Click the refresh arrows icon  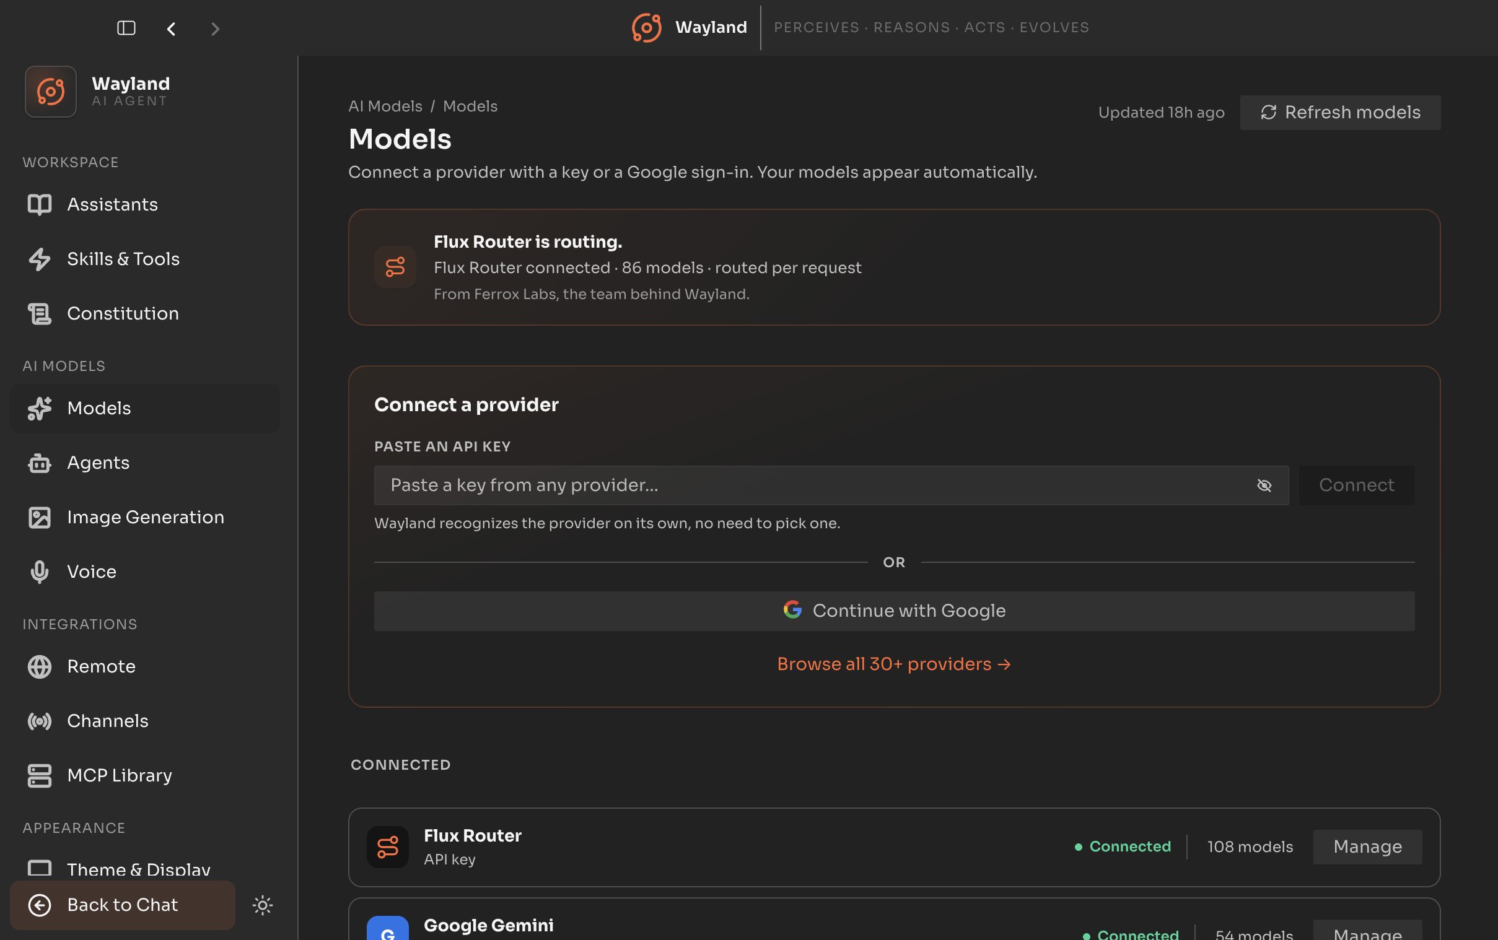coord(1268,113)
